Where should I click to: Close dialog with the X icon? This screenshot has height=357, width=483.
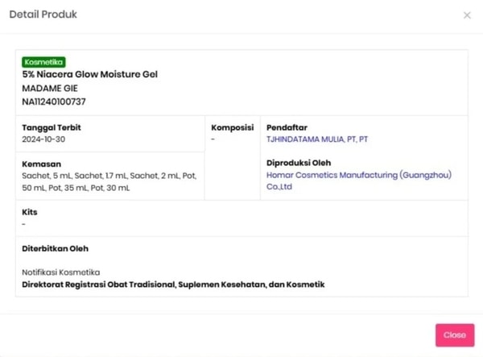(467, 15)
